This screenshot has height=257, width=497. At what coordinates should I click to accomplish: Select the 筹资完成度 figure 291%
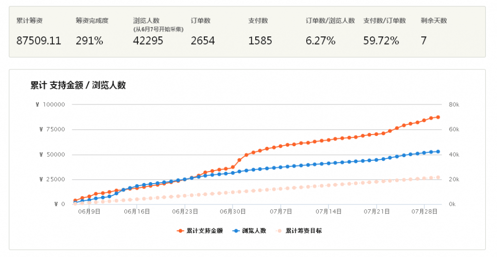click(x=89, y=41)
